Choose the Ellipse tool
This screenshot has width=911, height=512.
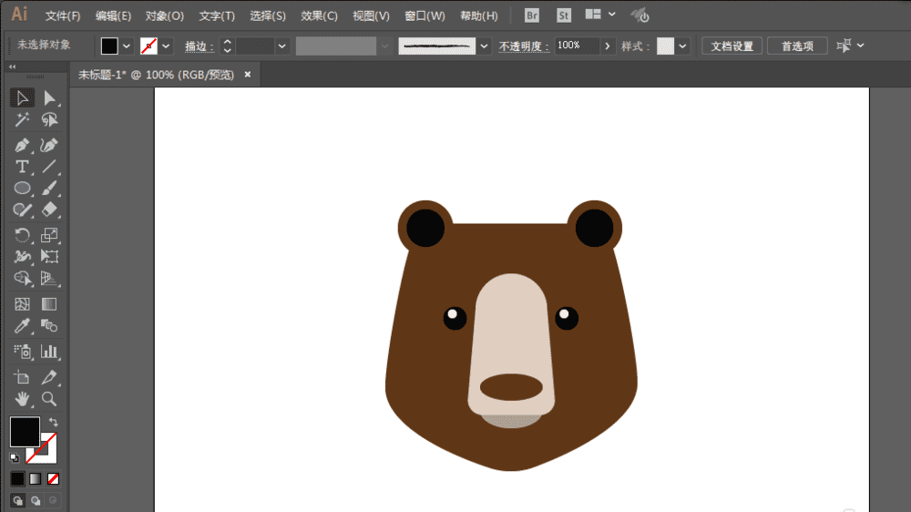coord(22,189)
